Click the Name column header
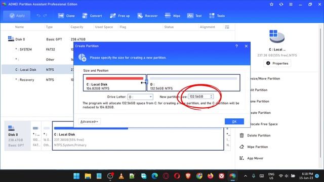324x182 pixels. (19, 27)
